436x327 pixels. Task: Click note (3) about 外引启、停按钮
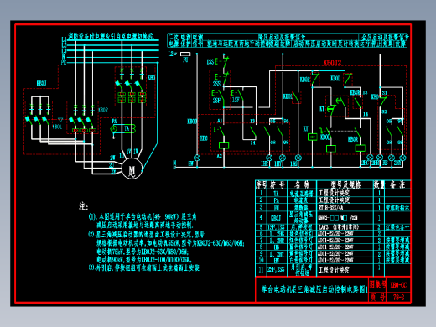pyautogui.click(x=144, y=267)
